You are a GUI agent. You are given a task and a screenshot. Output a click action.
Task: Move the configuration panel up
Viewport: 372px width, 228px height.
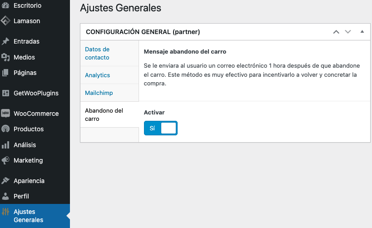[336, 32]
